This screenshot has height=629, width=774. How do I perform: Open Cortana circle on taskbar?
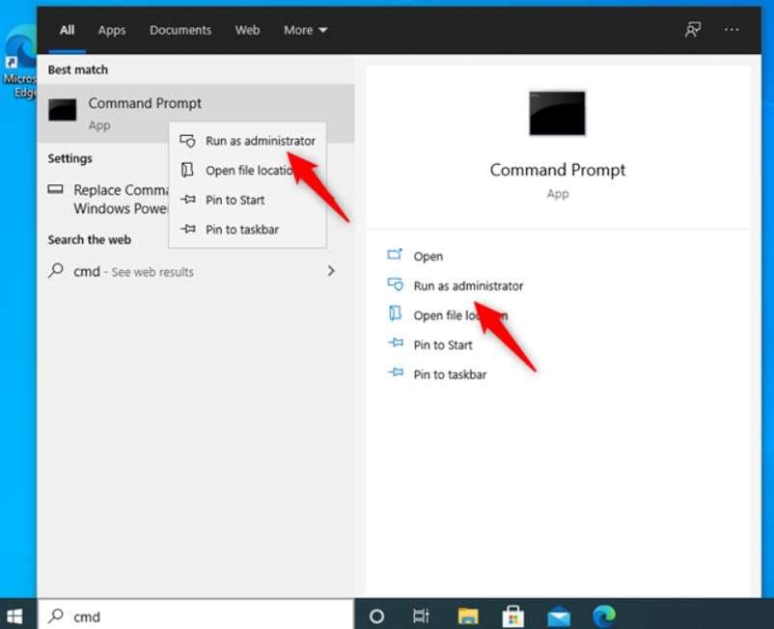pos(376,616)
